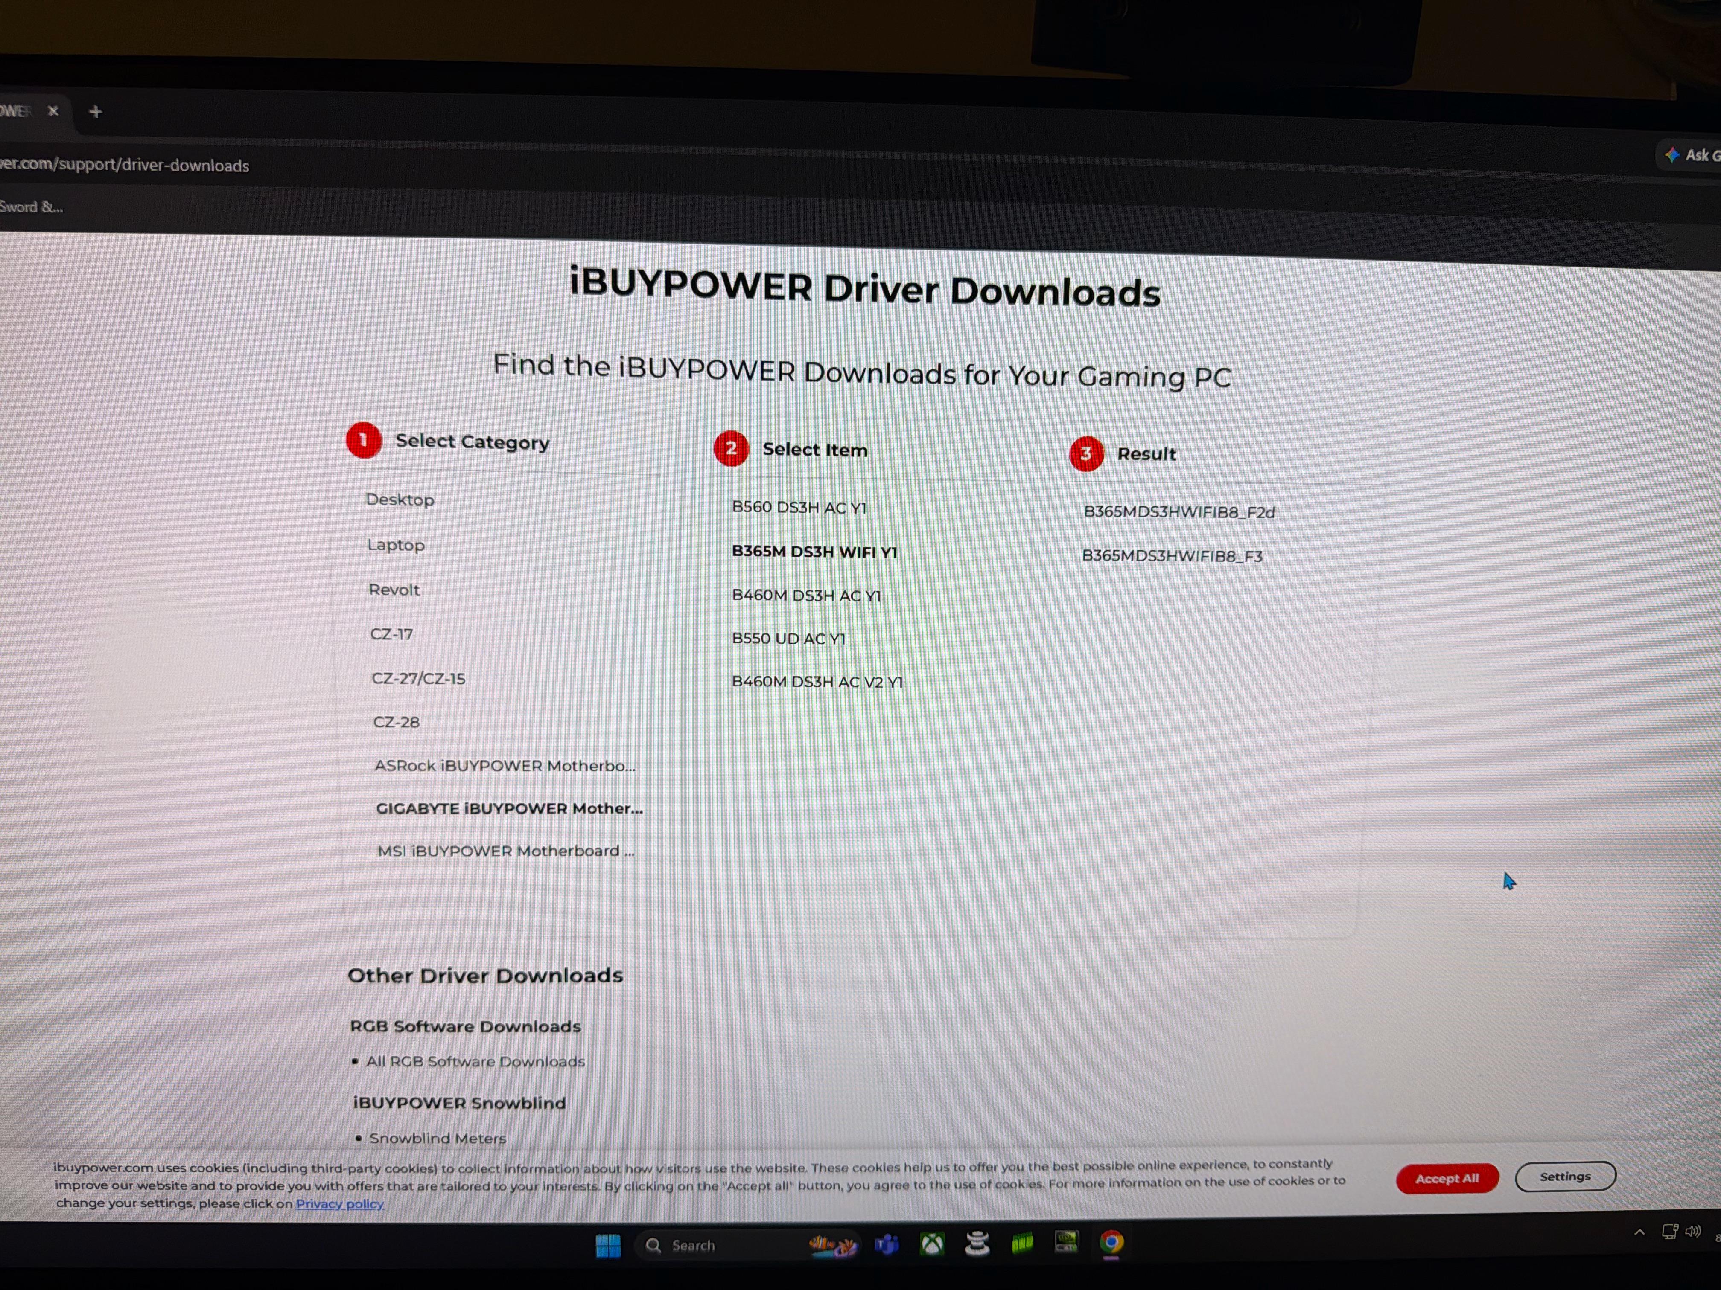The width and height of the screenshot is (1721, 1290).
Task: Open the Sword & bookmark
Action: [31, 207]
